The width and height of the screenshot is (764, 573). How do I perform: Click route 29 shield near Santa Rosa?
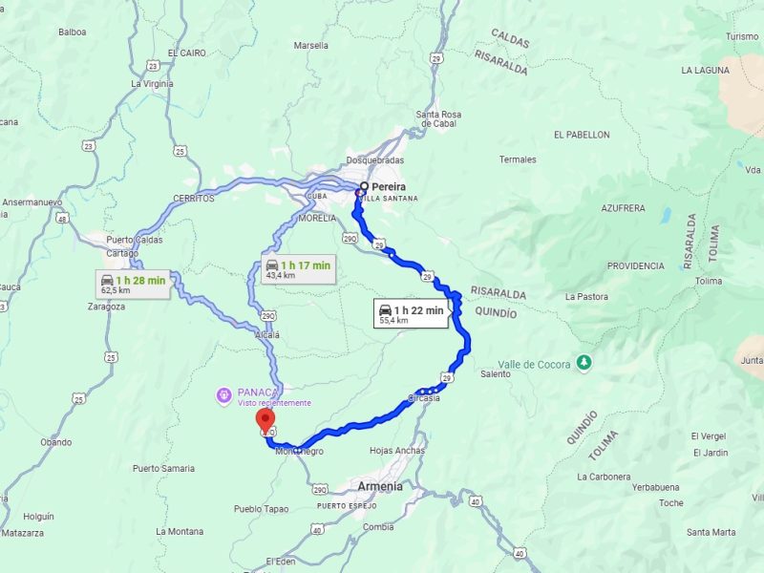pyautogui.click(x=436, y=58)
